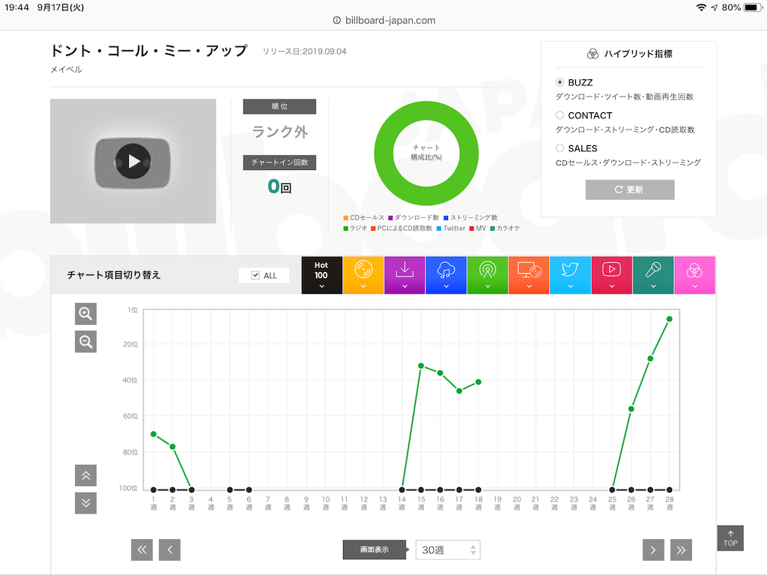Click the ハイブリッド指標 heading icon
This screenshot has width=767, height=575.
pos(592,54)
